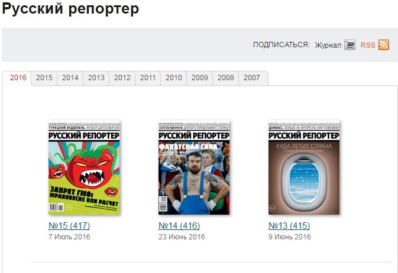398x273 pixels.
Task: Open issue link №13 (415)
Action: click(289, 225)
